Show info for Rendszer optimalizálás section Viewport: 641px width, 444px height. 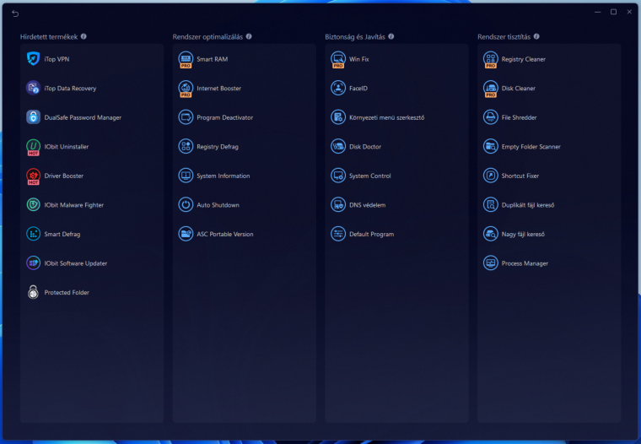pyautogui.click(x=249, y=37)
